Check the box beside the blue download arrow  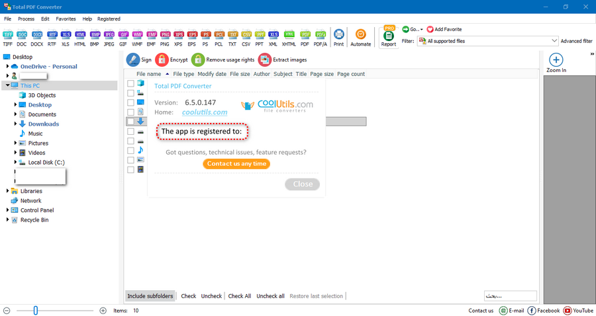pos(130,122)
